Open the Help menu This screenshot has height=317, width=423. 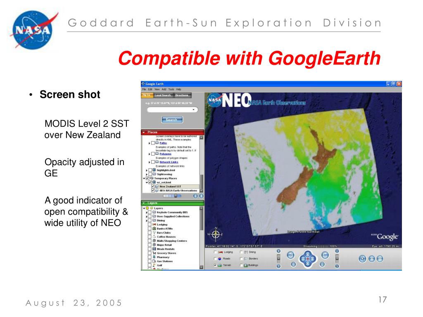tap(178, 89)
